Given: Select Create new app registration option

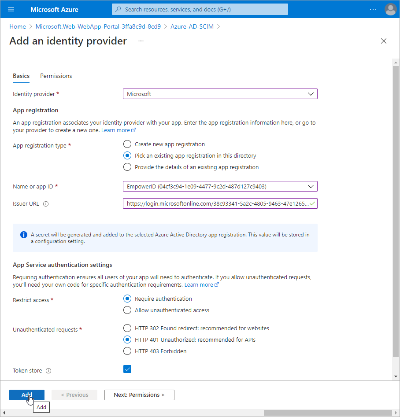Looking at the screenshot, I should [127, 144].
